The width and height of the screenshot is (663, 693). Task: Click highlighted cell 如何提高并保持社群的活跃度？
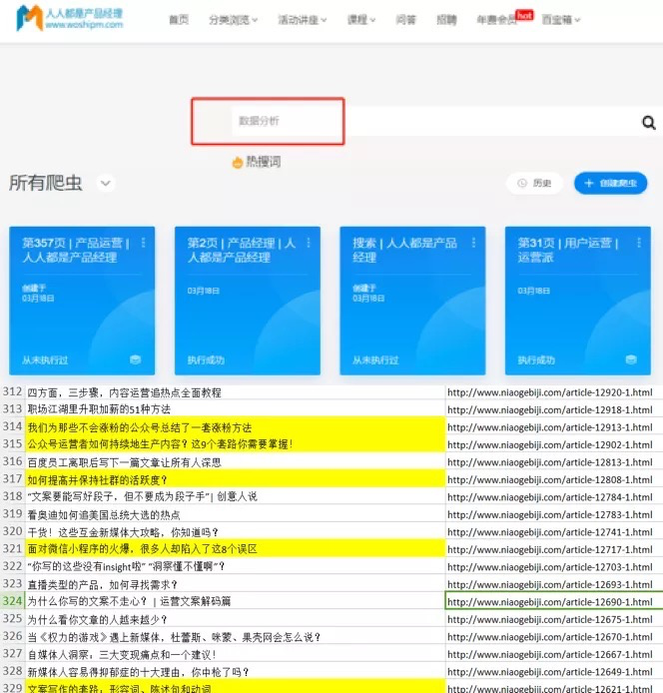click(x=235, y=479)
